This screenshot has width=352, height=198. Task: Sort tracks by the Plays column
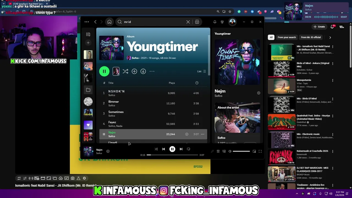[172, 83]
